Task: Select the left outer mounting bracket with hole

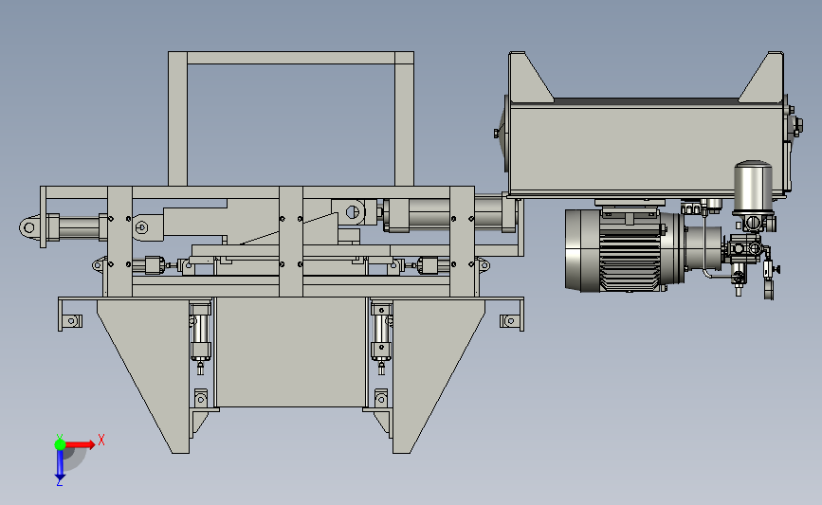Action: [72, 320]
